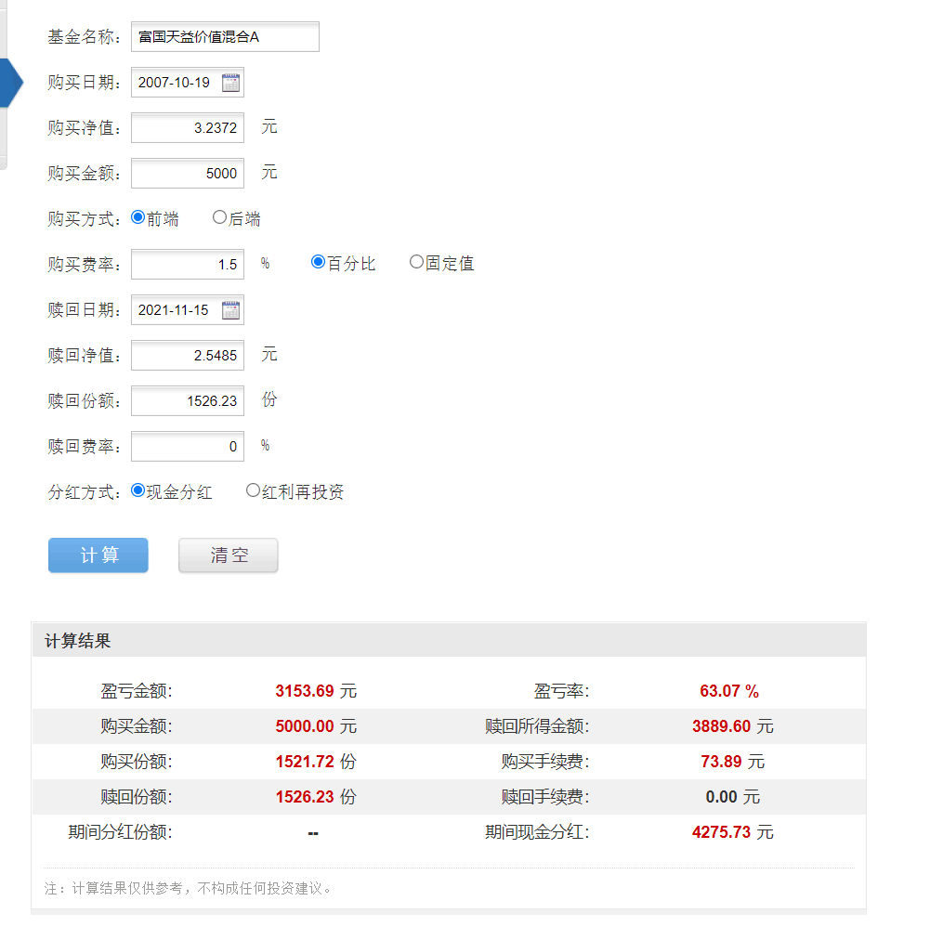Screen dimensions: 930x927
Task: Choose 百分比 fee rate type
Action: [318, 262]
